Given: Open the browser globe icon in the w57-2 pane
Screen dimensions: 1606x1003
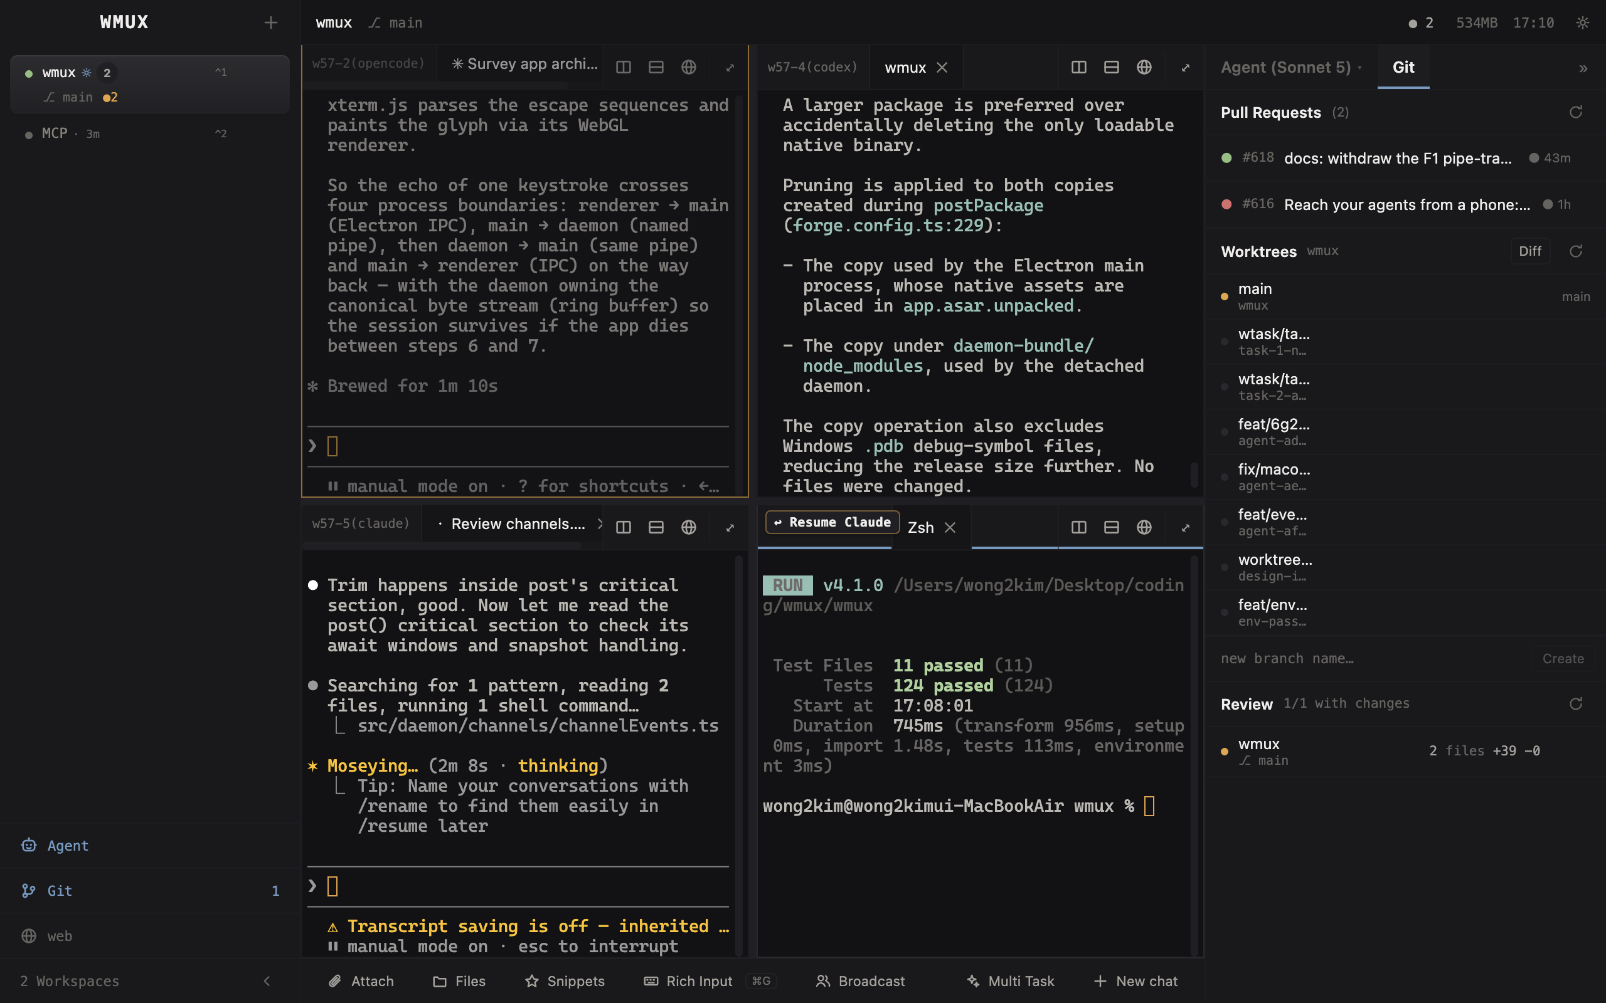Looking at the screenshot, I should pyautogui.click(x=689, y=67).
